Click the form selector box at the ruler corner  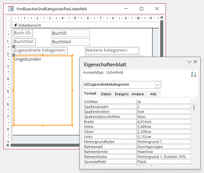pyautogui.click(x=8, y=18)
